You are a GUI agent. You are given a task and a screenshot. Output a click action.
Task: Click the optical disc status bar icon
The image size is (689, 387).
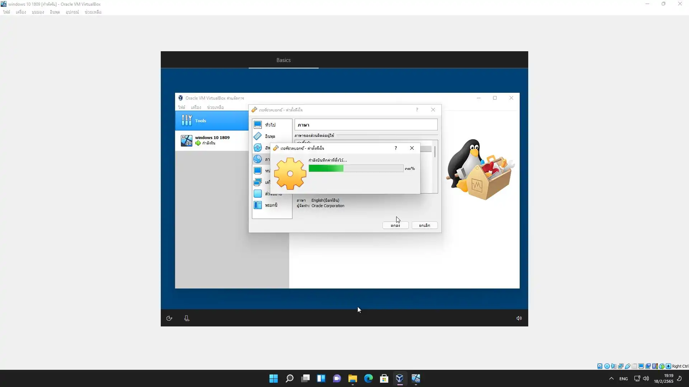pos(607,366)
